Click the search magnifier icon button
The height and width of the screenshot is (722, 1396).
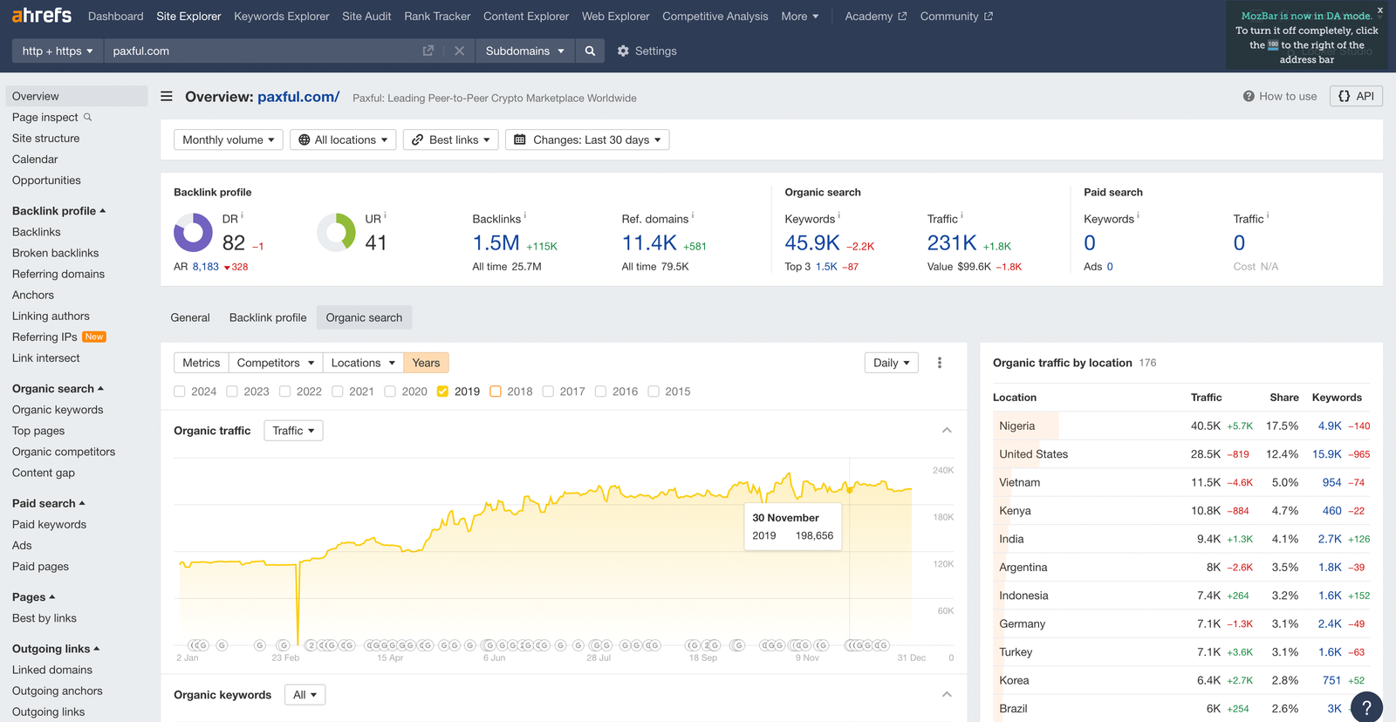pyautogui.click(x=590, y=51)
